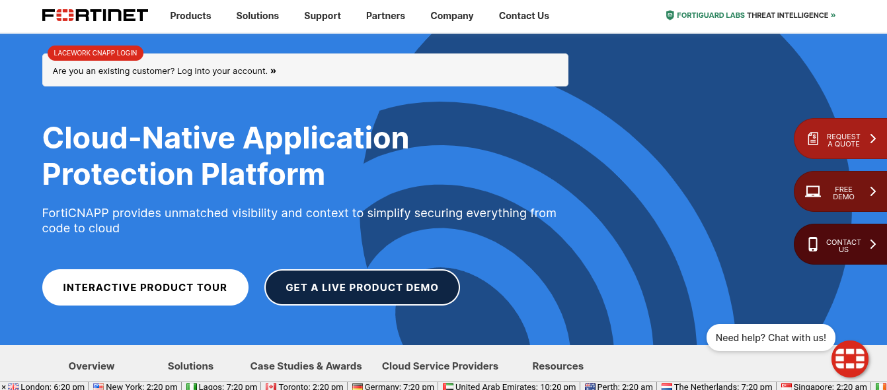The width and height of the screenshot is (887, 390).
Task: Click the UK flag for London
Action: click(13, 387)
